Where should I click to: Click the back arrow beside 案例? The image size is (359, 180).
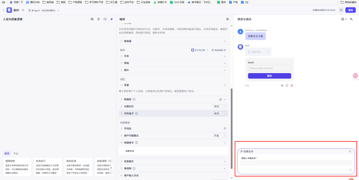tap(4, 10)
